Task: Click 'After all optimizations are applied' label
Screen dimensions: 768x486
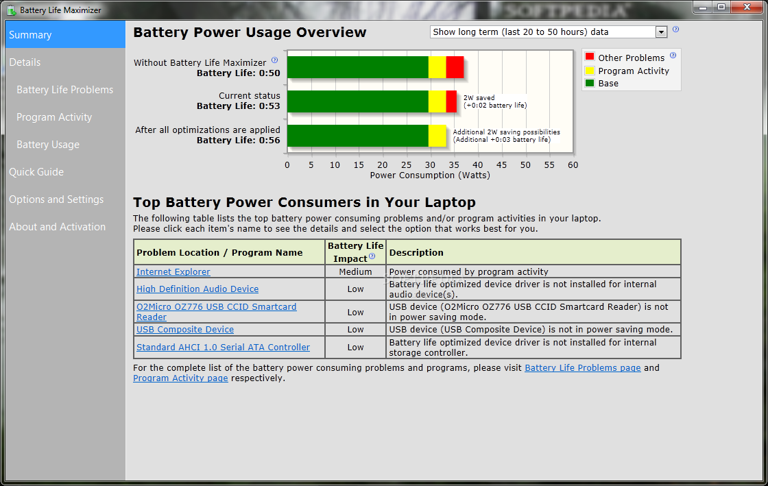Action: point(208,130)
